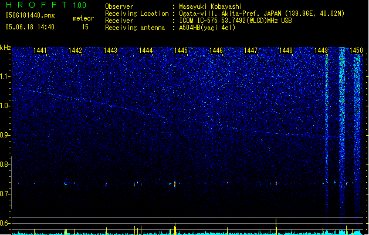Click the 1450 time marker

(356, 51)
